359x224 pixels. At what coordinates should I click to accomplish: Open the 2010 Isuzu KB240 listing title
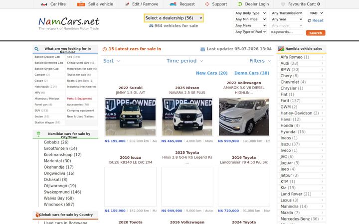[x=130, y=160]
